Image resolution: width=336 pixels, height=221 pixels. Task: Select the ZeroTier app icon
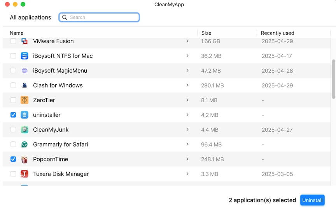(24, 100)
